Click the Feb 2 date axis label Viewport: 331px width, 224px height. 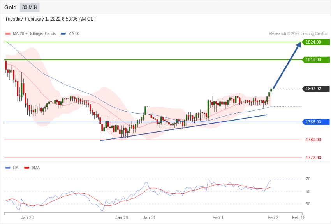click(x=273, y=217)
